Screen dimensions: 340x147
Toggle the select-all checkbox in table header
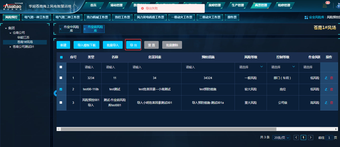(x=61, y=57)
